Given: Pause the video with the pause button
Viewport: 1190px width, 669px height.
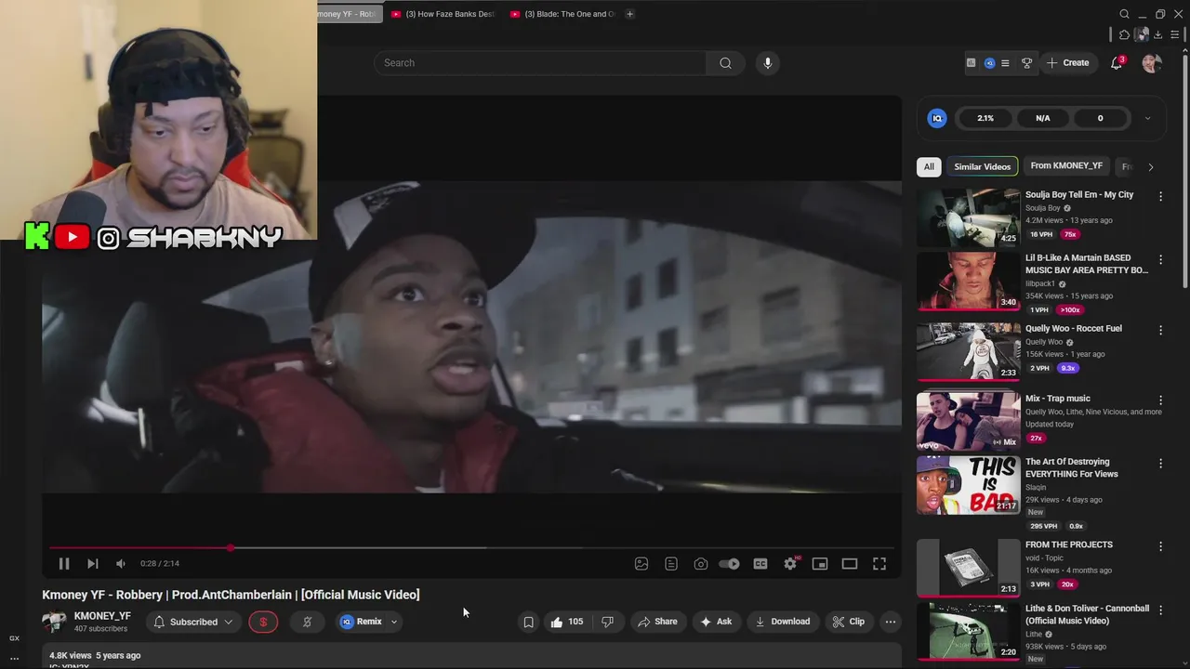Looking at the screenshot, I should click(64, 563).
